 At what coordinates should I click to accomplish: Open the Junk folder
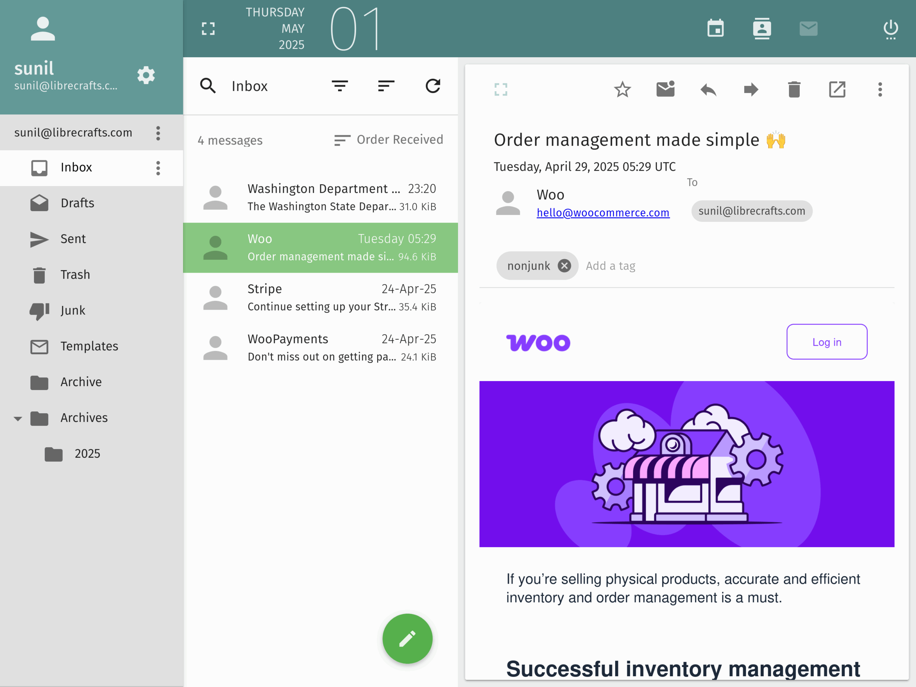tap(92, 311)
